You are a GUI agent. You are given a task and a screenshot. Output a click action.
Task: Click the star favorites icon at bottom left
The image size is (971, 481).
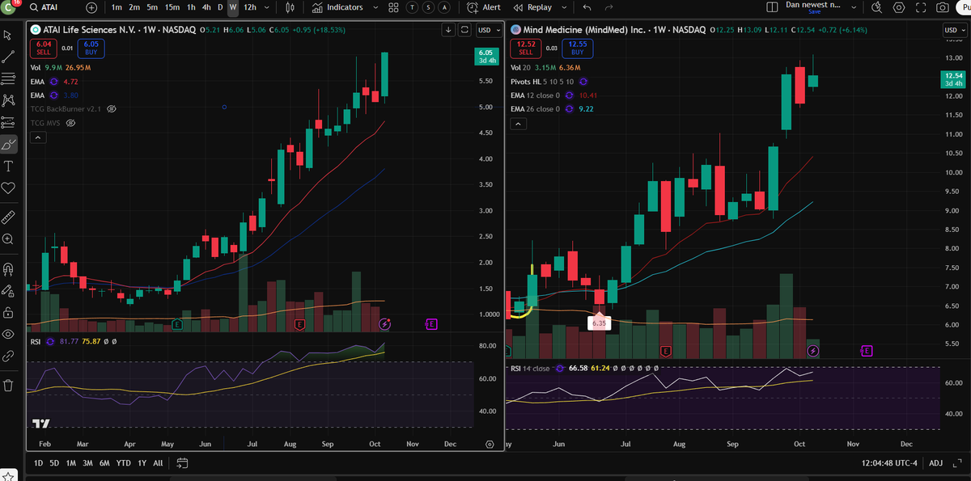pyautogui.click(x=8, y=475)
